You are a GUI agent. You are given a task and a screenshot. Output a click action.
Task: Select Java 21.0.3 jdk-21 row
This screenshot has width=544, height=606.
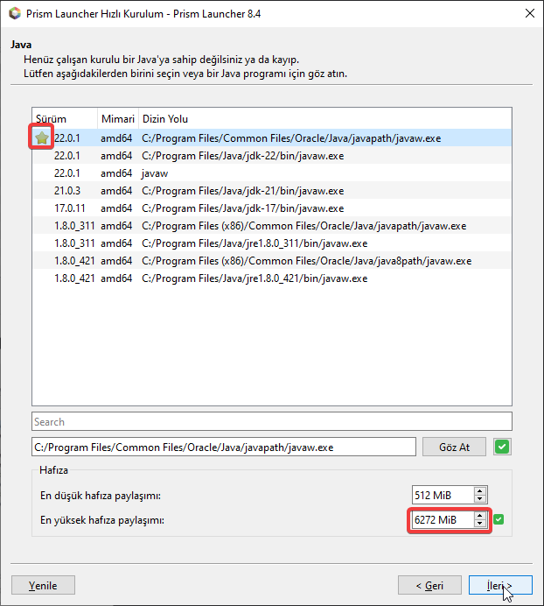pyautogui.click(x=272, y=191)
